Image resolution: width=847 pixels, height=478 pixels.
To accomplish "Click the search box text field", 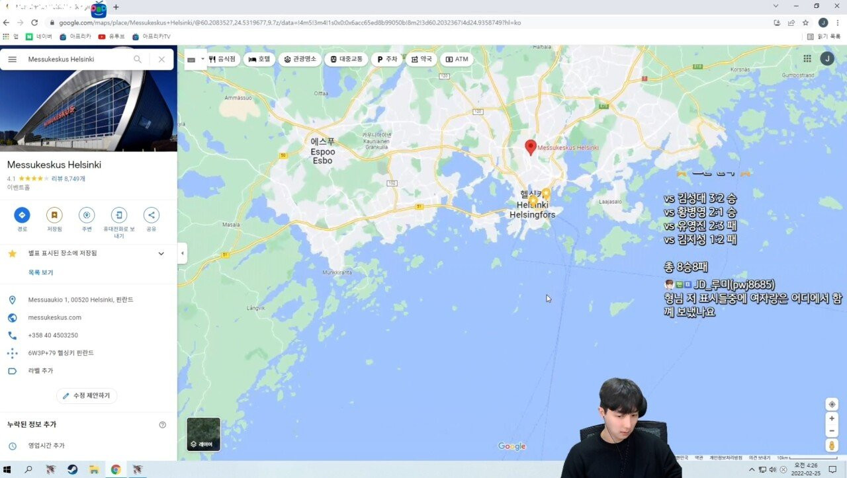I will pyautogui.click(x=76, y=60).
